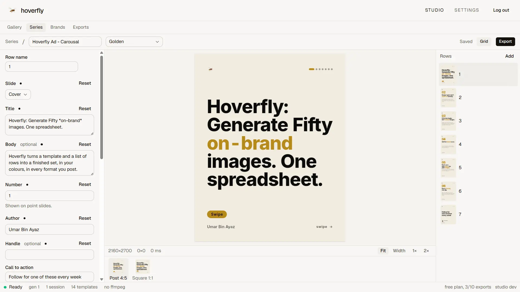
Task: Click the Swipe pill on the preview
Action: pos(217,214)
